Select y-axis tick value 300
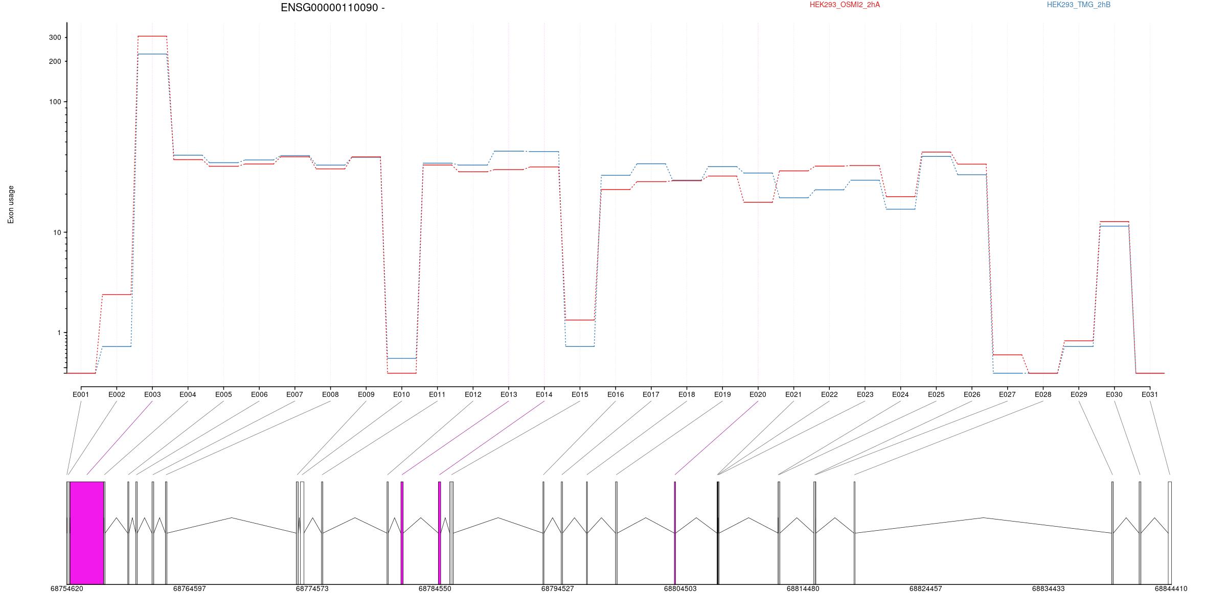Viewport: 1227px width, 613px height. click(55, 38)
